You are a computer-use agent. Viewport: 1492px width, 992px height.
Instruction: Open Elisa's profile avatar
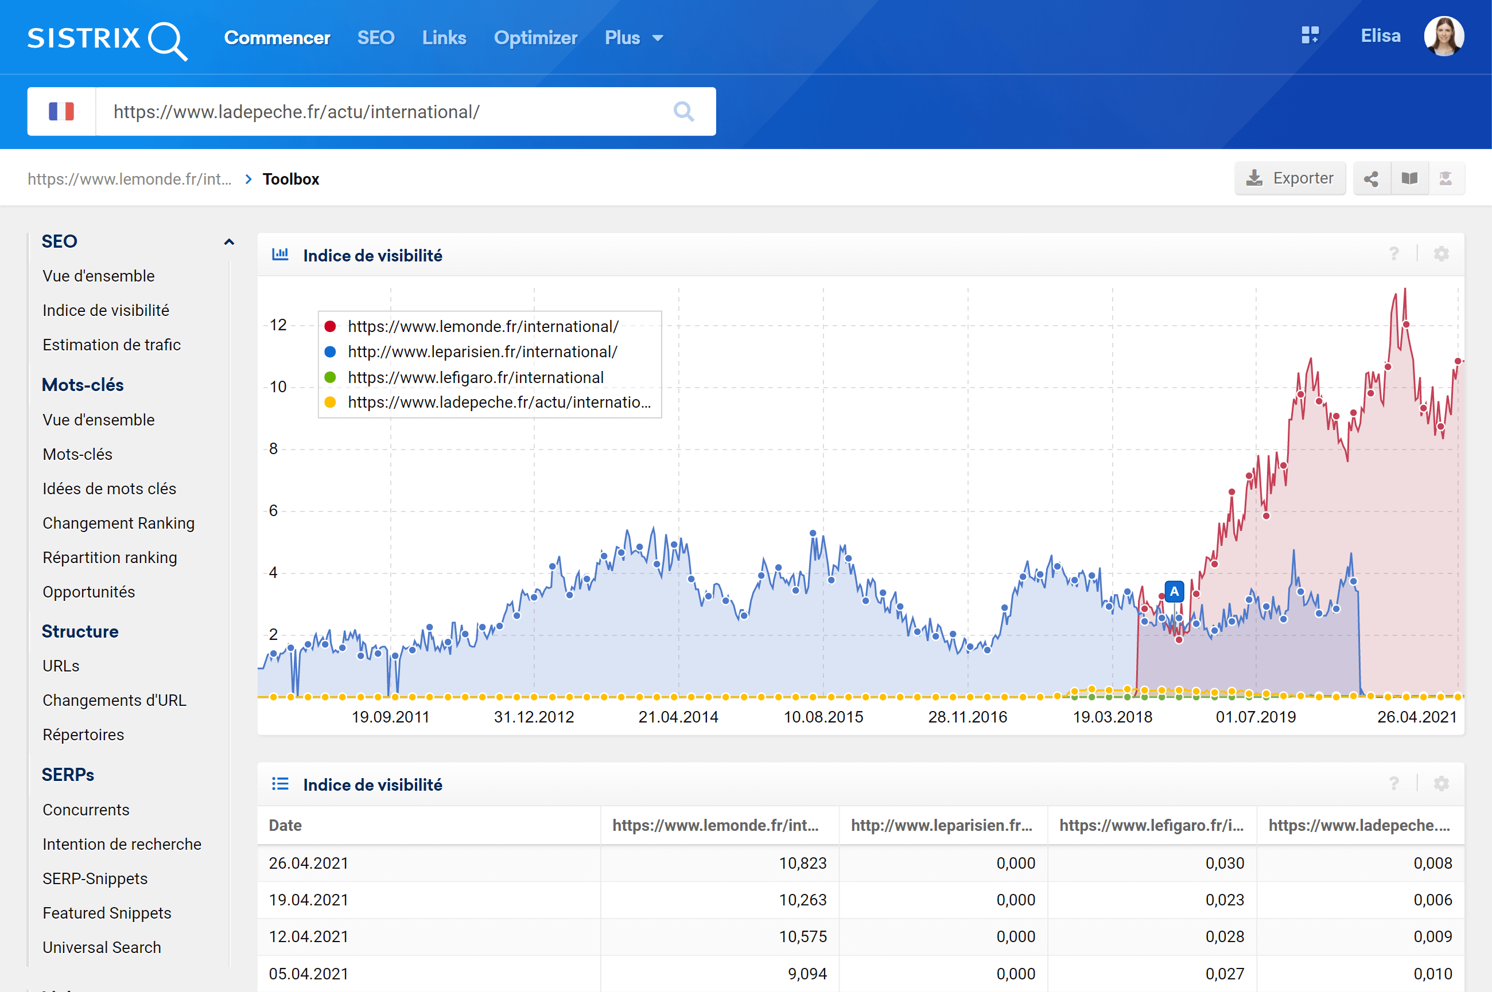click(1443, 36)
